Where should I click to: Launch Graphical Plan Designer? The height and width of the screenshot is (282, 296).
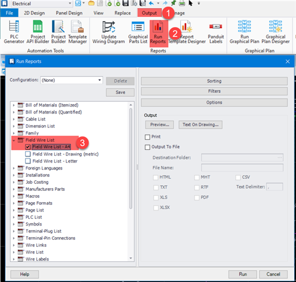[x=275, y=32]
